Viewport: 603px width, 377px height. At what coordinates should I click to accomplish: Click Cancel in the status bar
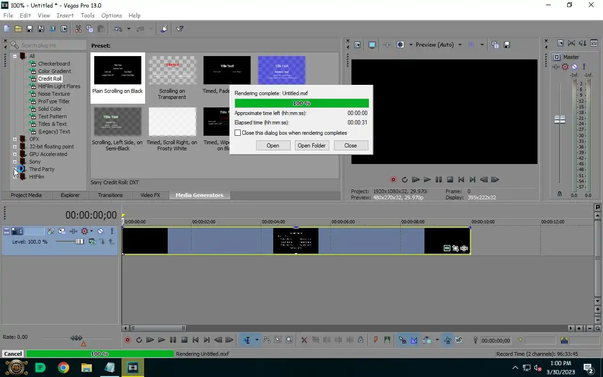(x=13, y=354)
